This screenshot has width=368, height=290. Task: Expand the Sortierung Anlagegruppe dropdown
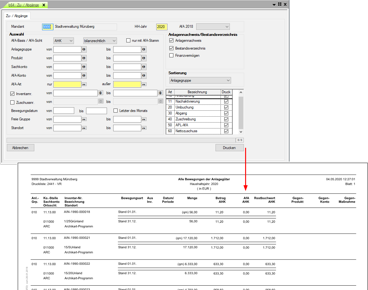(x=200, y=80)
